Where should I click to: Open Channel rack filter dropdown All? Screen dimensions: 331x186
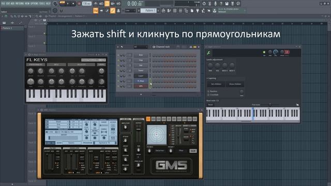click(141, 47)
